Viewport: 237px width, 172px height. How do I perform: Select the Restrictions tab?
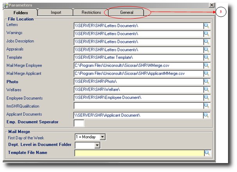click(x=91, y=12)
